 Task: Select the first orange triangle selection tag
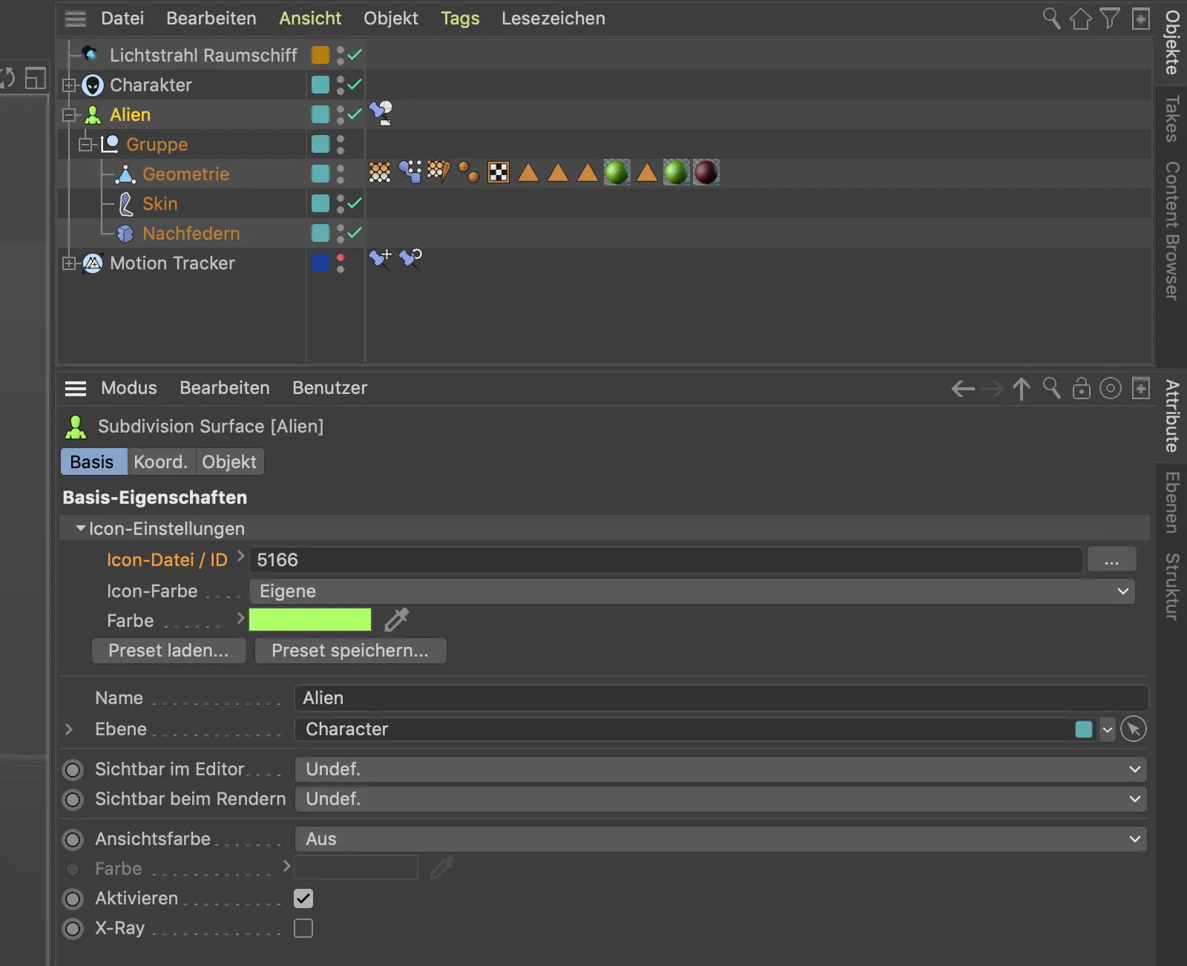pos(528,172)
